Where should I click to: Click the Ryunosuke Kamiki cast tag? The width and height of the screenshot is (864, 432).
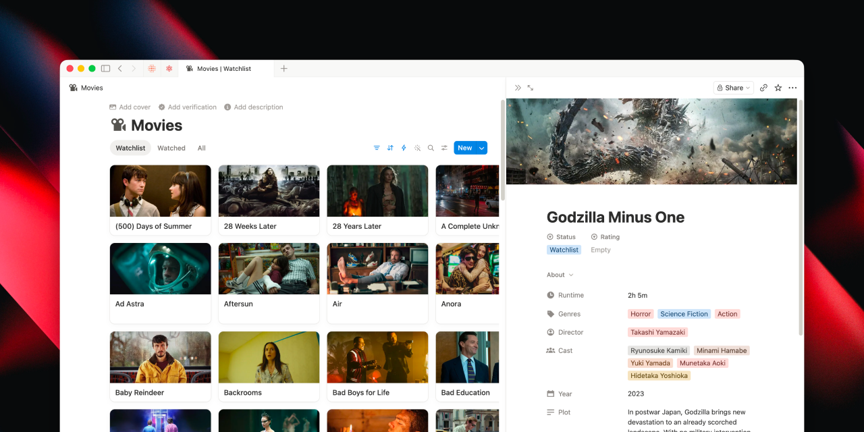click(658, 350)
